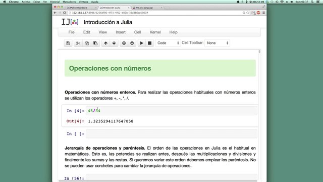Image resolution: width=323 pixels, height=182 pixels.
Task: Select the Operaciones con números heading cell
Action: tap(160, 68)
